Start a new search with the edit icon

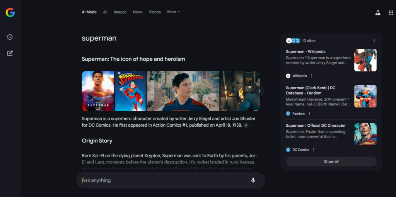[x=10, y=53]
